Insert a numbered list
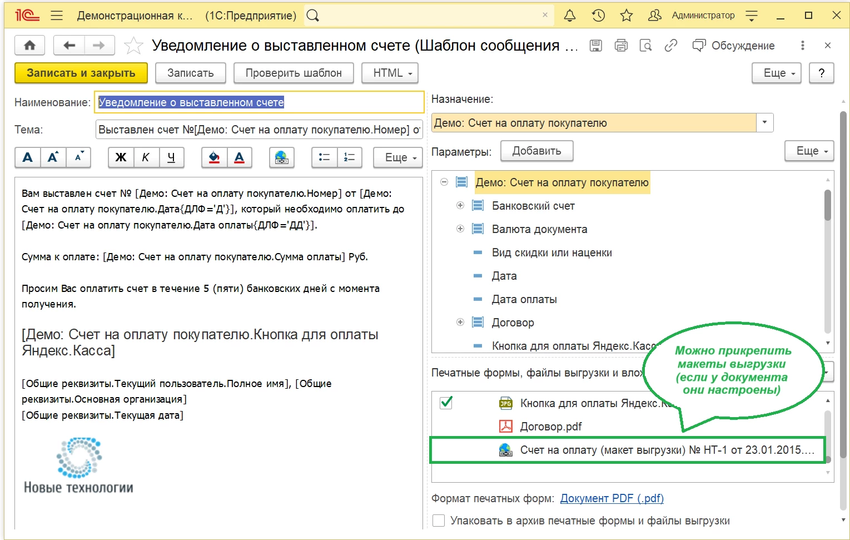Viewport: 850px width, 540px height. [349, 158]
